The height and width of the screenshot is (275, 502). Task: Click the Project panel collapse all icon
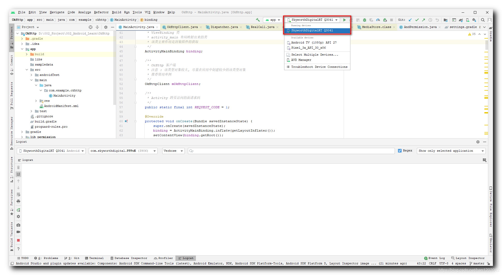coord(97,27)
